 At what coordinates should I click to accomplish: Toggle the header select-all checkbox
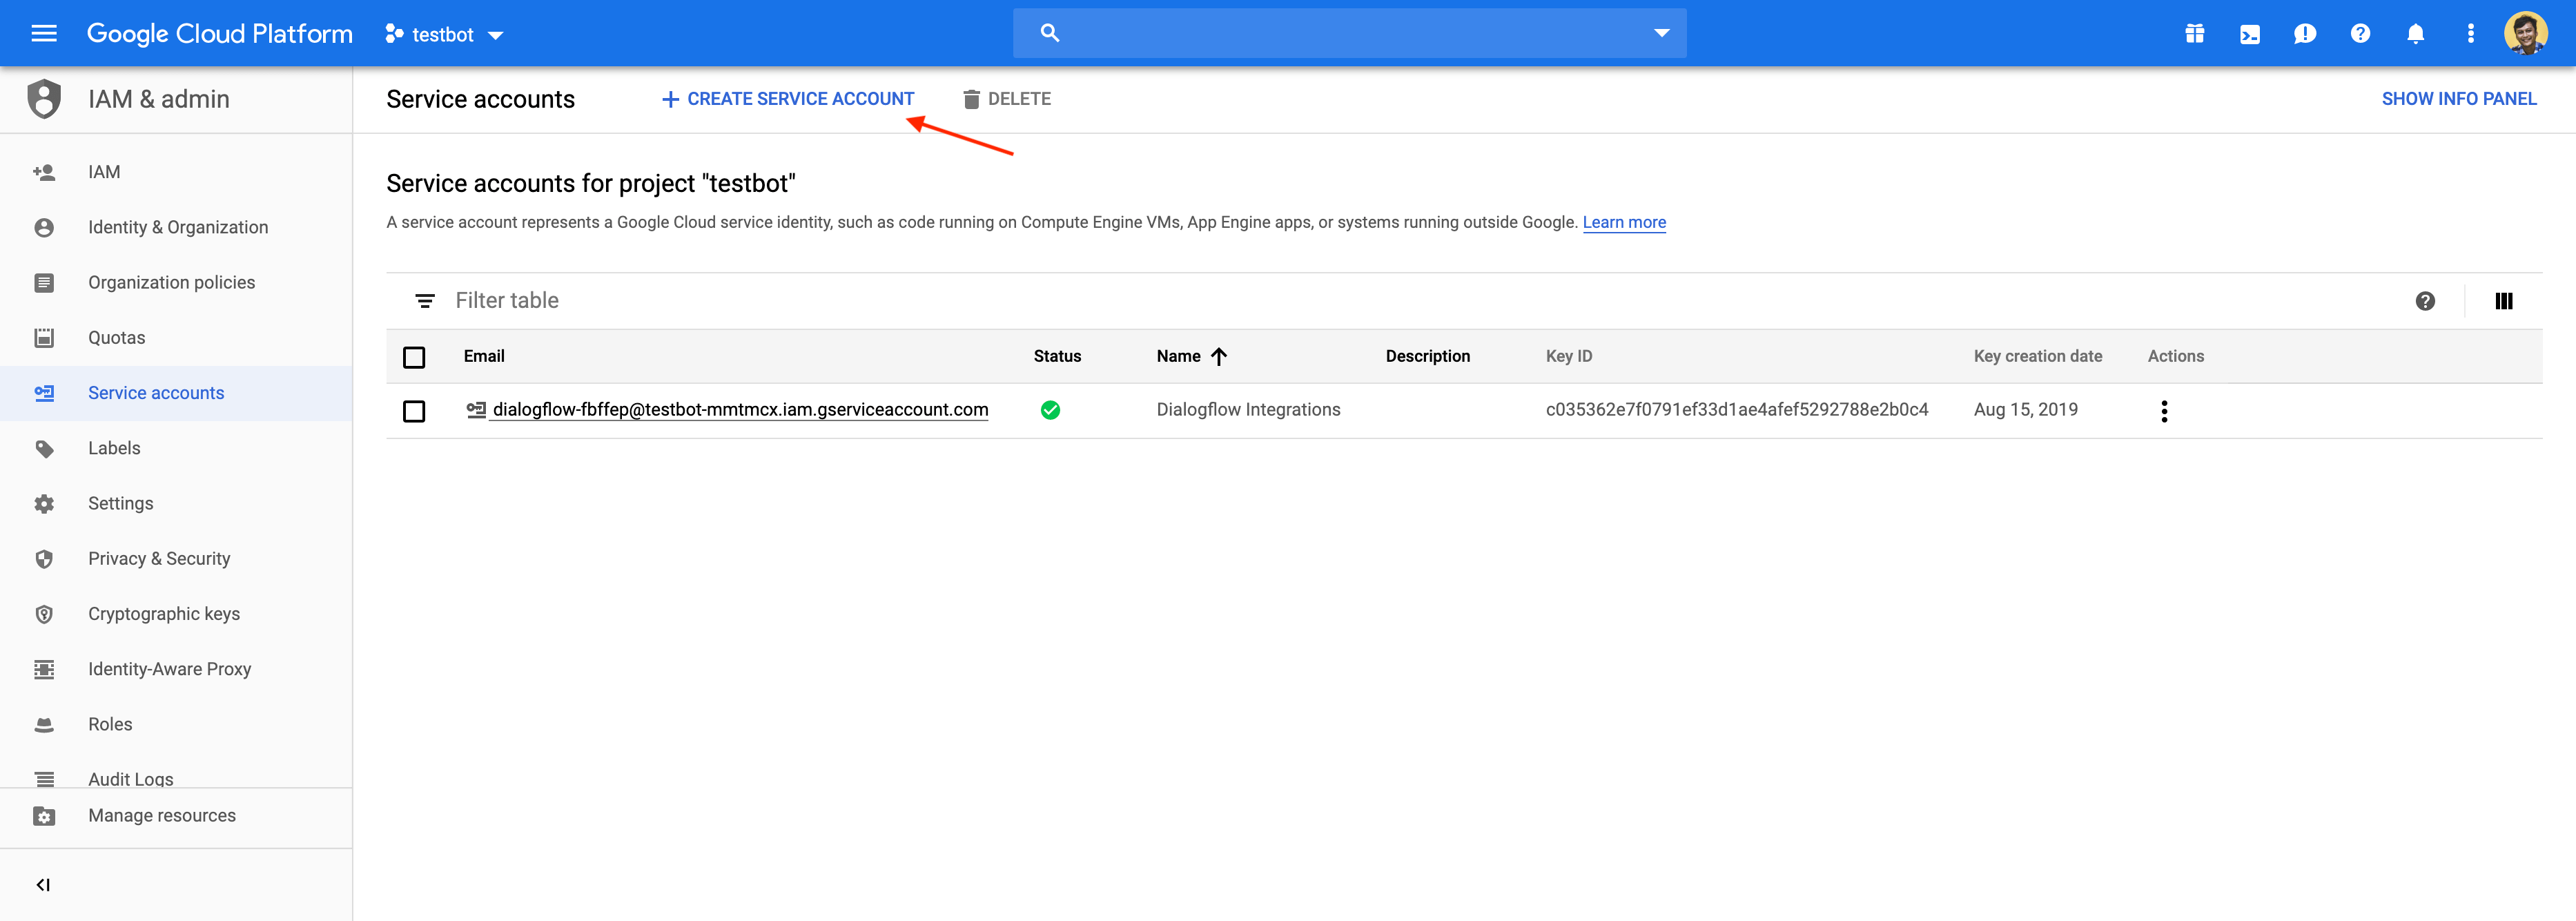(414, 357)
